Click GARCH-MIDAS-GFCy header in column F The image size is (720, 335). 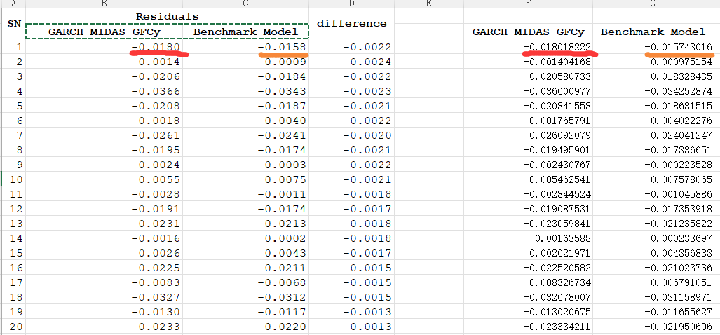point(528,32)
